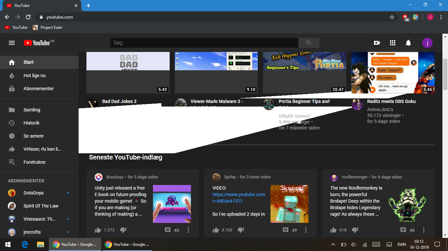Viewport: 448px width, 251px height.
Task: Open Raditz meets DBS Goku title
Action: click(x=391, y=101)
